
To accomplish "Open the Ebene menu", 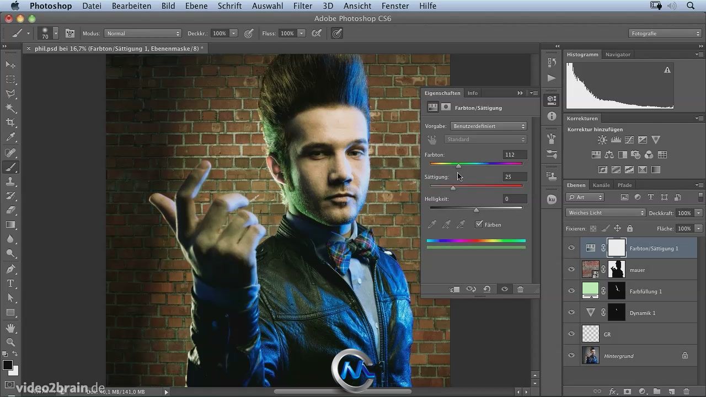I will tap(196, 6).
